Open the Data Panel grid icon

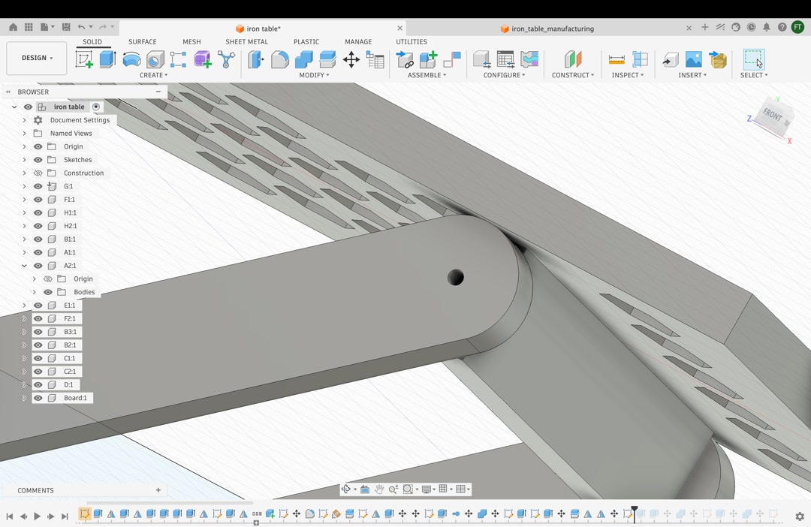tap(29, 27)
